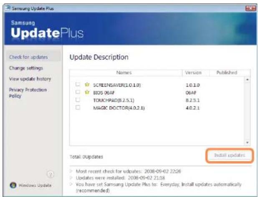Click version value 1.0.1.0
Image resolution: width=258 pixels, height=197 pixels.
tap(192, 85)
